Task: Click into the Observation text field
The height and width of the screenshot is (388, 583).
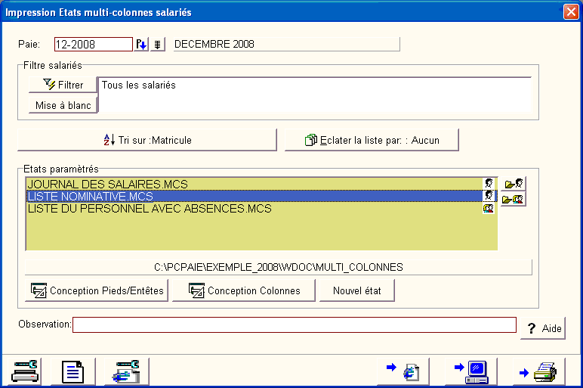Action: (x=294, y=325)
